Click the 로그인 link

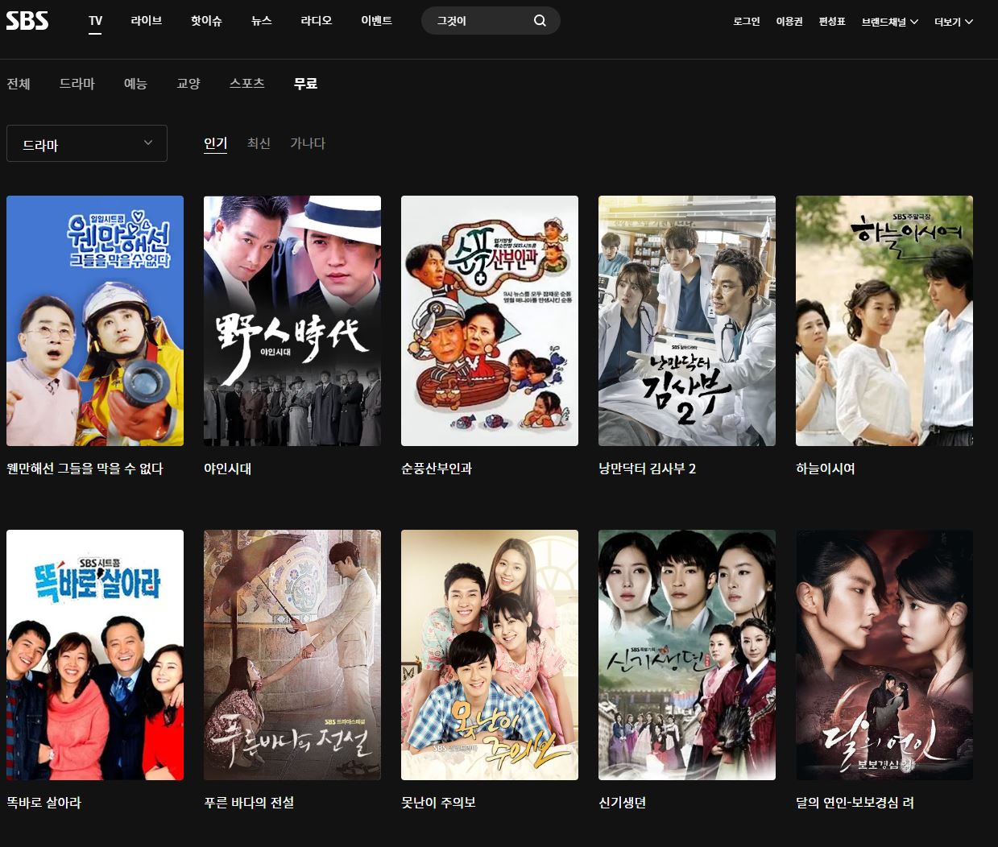click(x=747, y=22)
